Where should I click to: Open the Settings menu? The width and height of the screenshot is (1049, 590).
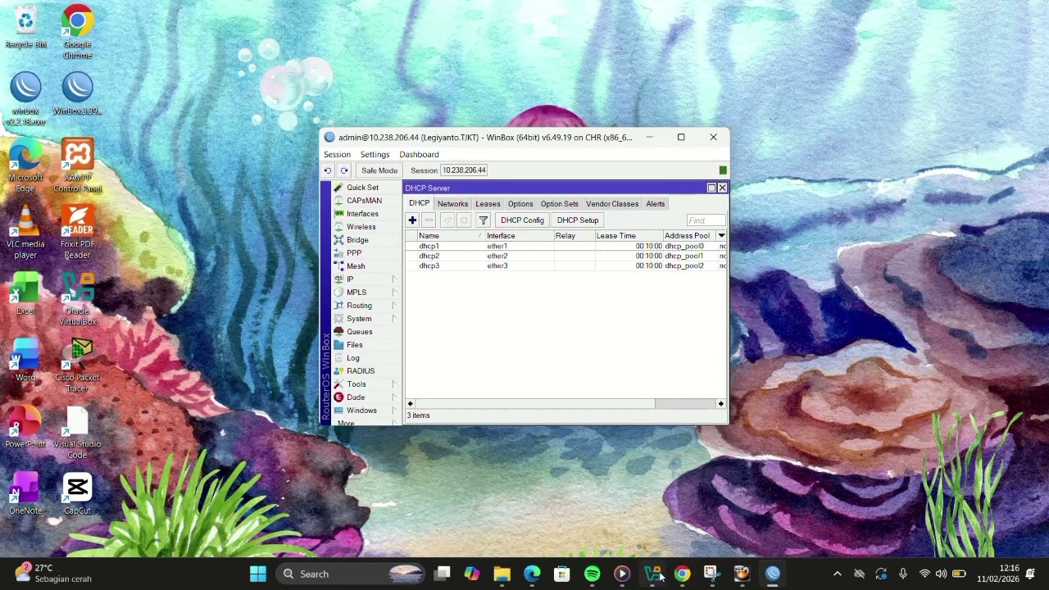375,155
